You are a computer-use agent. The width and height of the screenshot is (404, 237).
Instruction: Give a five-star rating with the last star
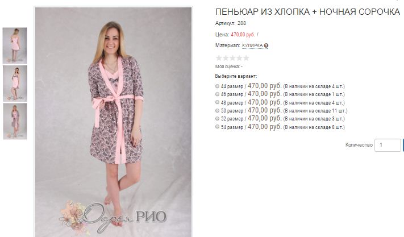pyautogui.click(x=246, y=58)
